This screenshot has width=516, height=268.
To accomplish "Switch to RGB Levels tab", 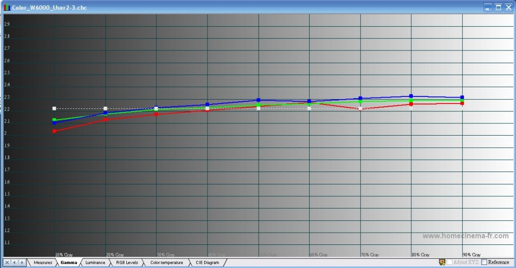I will tap(127, 263).
